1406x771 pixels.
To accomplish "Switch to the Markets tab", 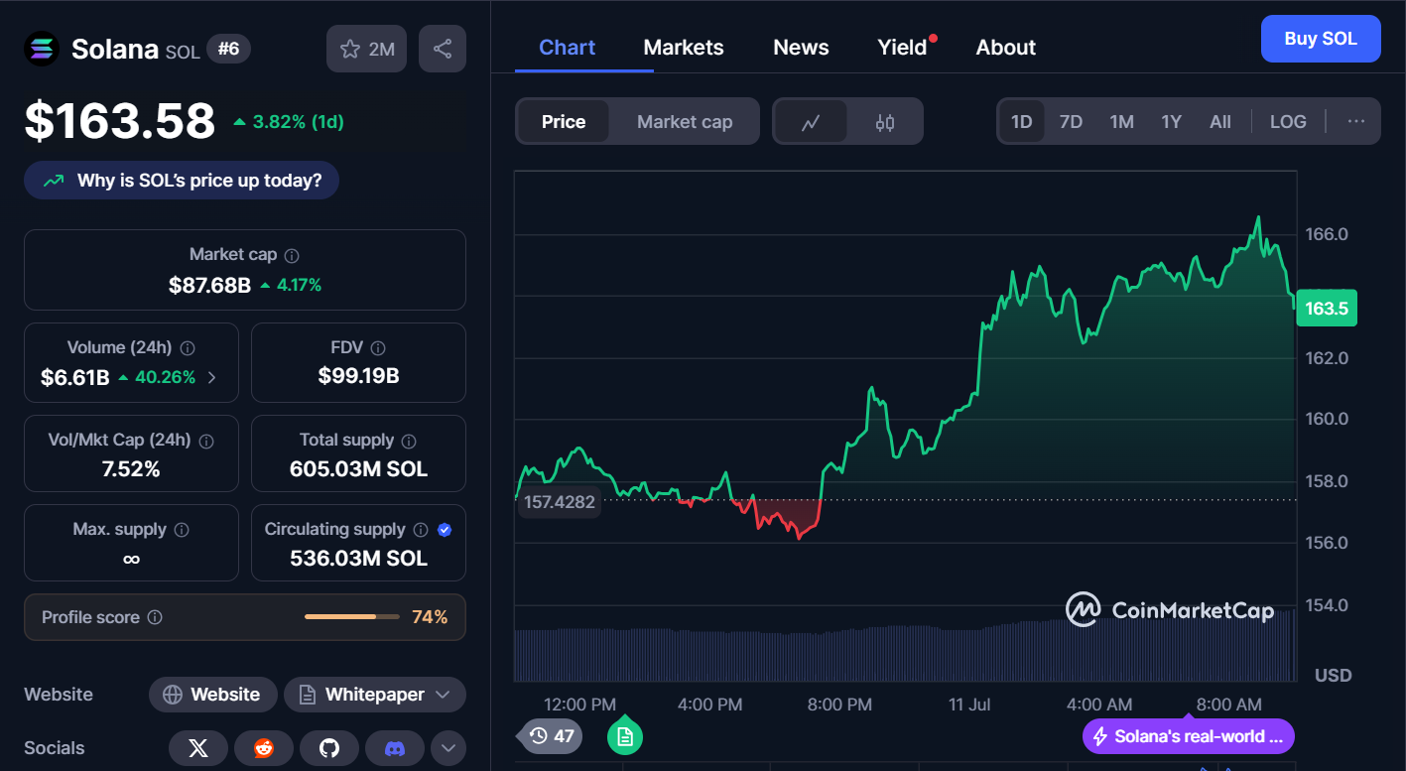I will tap(684, 48).
